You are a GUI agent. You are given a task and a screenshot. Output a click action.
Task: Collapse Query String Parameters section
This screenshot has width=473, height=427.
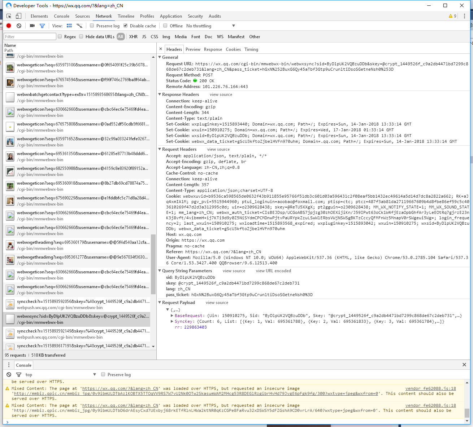[x=160, y=270]
